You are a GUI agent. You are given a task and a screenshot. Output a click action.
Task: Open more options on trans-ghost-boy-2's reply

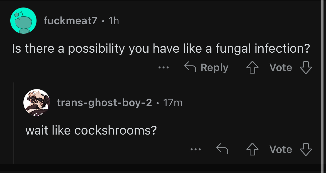196,149
